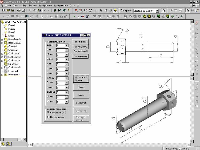Click the bottom viewport scroll-right arrow
The image size is (200, 150).
point(189,144)
